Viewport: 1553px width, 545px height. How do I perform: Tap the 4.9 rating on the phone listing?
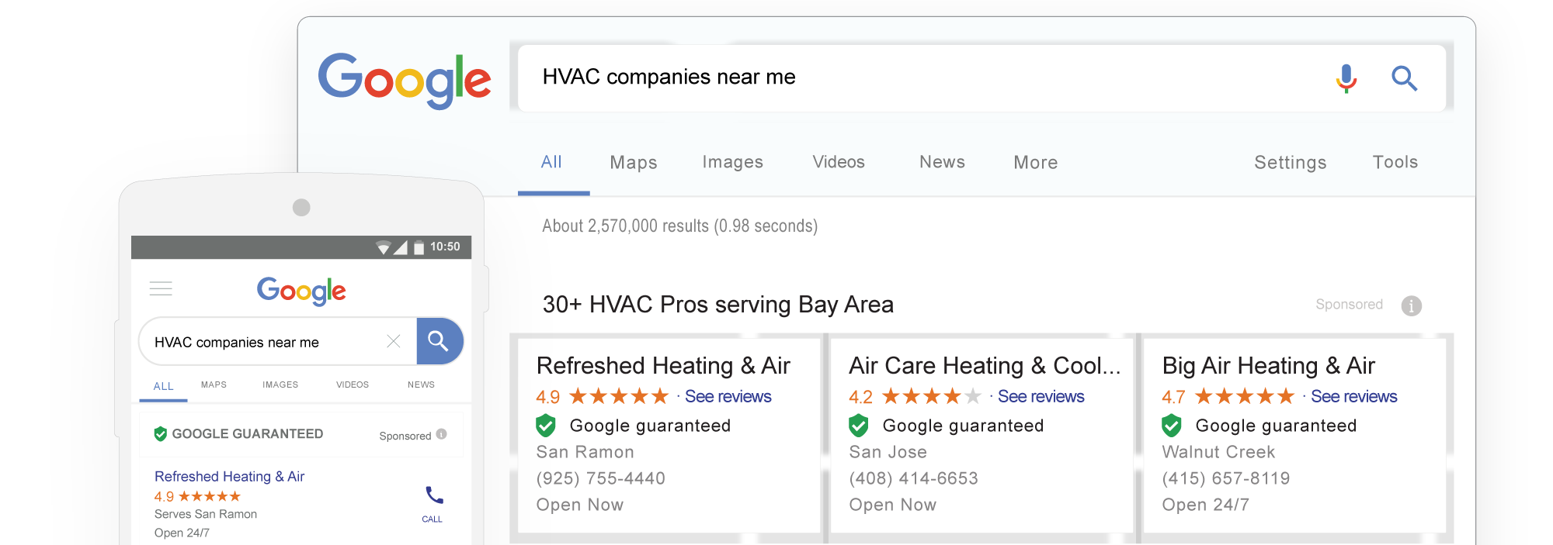164,496
